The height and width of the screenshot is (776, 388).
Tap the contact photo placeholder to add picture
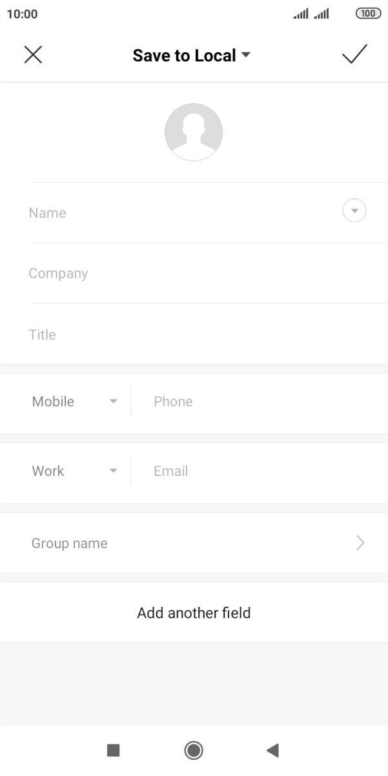[x=194, y=132]
